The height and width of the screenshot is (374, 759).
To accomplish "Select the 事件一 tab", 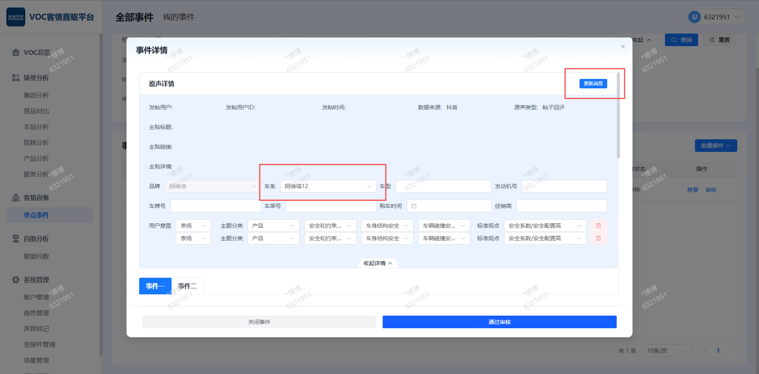I will (155, 286).
